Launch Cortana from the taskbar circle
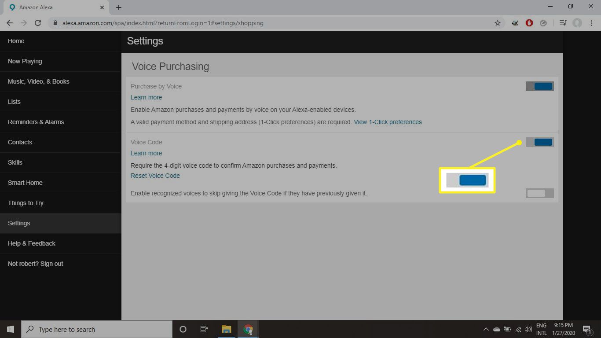Viewport: 601px width, 338px height. coord(183,329)
